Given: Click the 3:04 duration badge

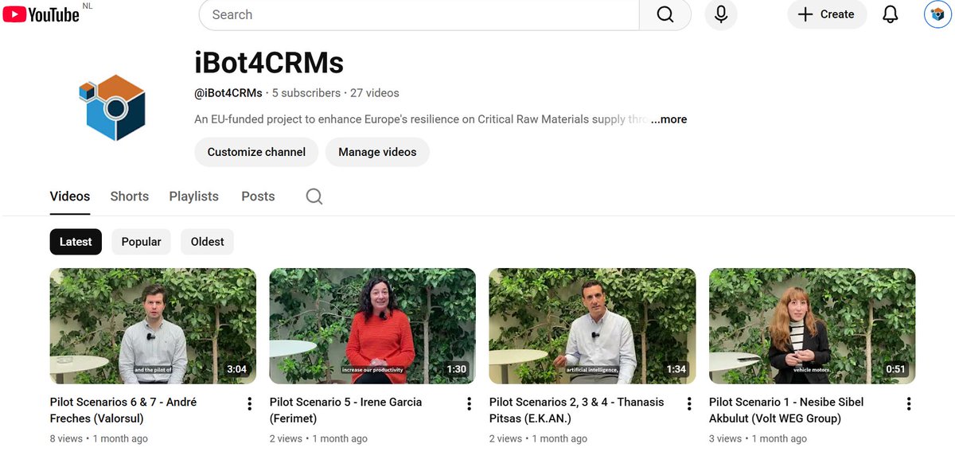Looking at the screenshot, I should tap(236, 369).
